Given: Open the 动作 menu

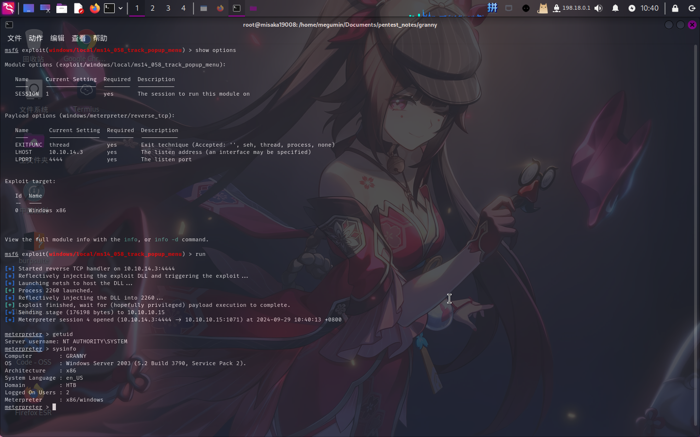Looking at the screenshot, I should click(x=35, y=38).
